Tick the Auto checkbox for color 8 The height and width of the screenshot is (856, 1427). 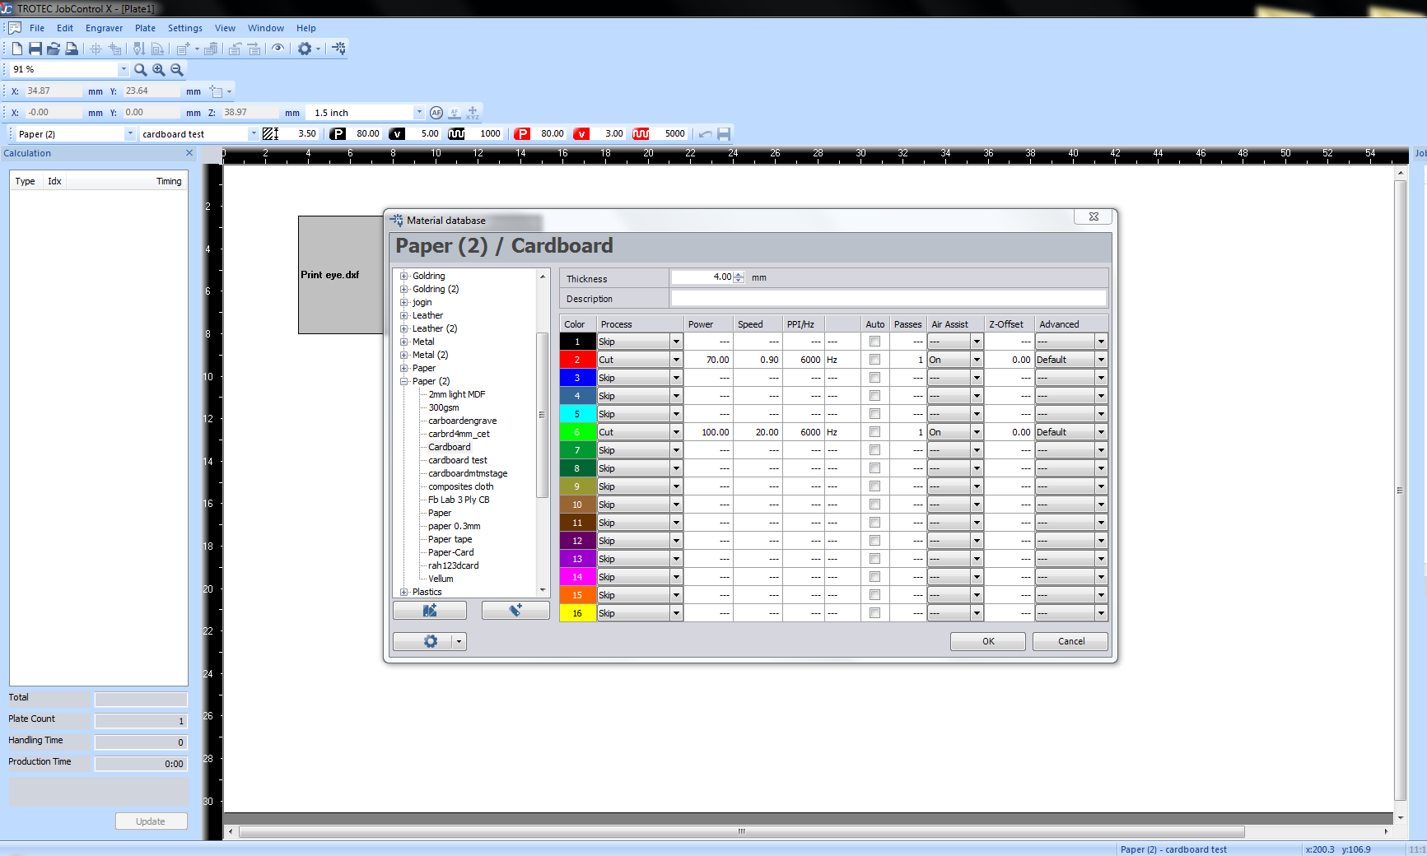tap(874, 468)
